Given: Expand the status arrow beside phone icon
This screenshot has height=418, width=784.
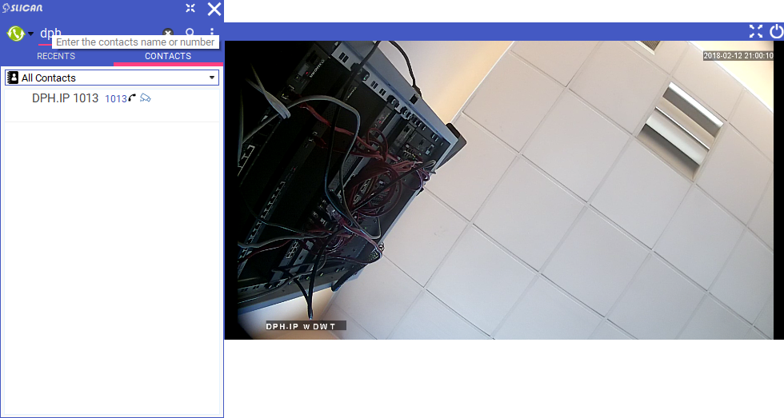Looking at the screenshot, I should (x=30, y=34).
